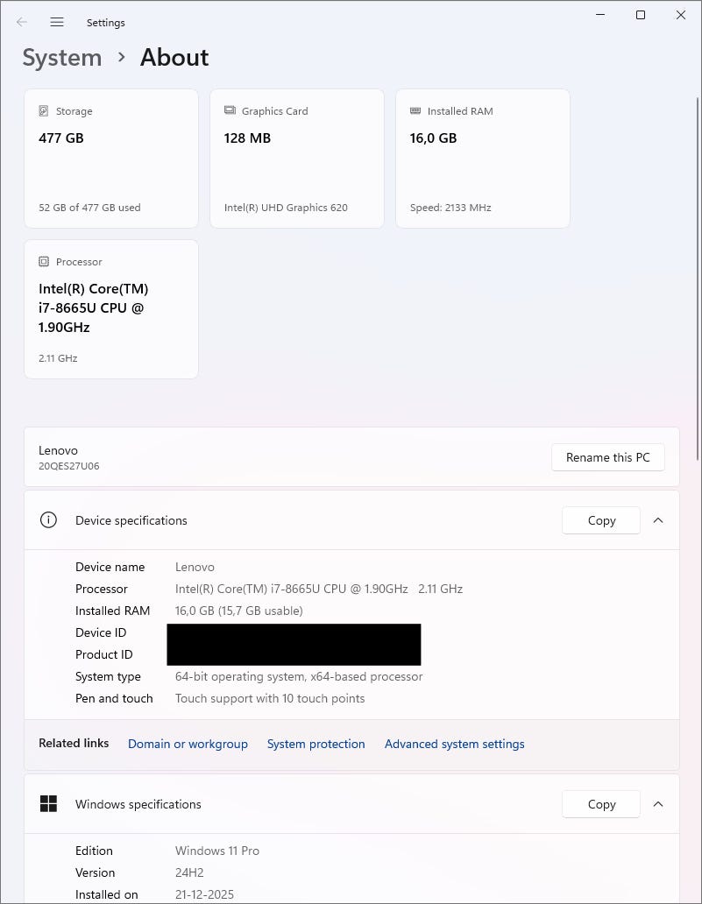
Task: Open the hamburger navigation menu
Action: coord(57,22)
